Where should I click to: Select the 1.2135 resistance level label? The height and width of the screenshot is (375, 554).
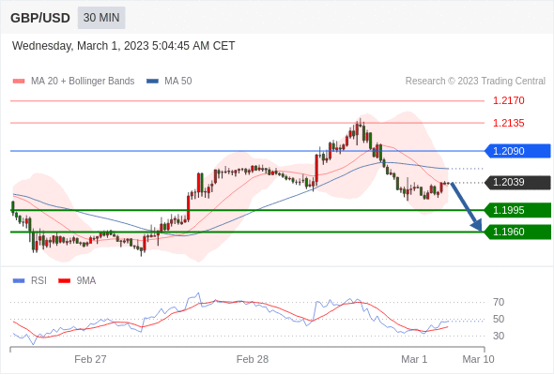point(508,123)
